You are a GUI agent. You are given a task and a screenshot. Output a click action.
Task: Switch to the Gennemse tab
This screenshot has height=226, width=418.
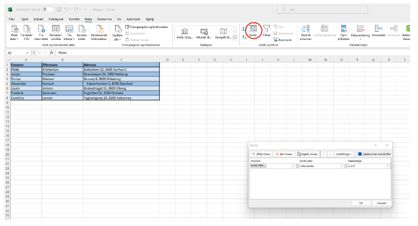pos(104,19)
